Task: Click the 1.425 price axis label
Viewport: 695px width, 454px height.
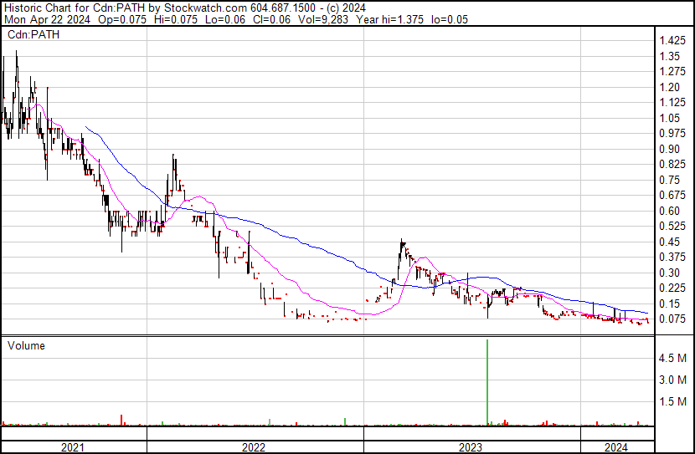Action: (x=673, y=41)
